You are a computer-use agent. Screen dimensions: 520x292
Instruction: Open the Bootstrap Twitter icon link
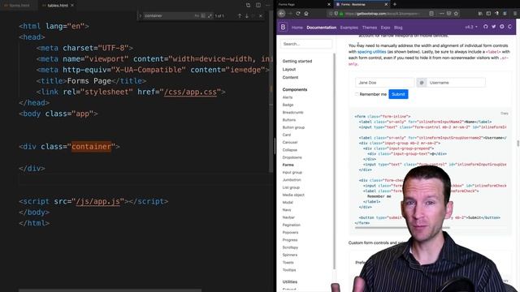pos(494,27)
